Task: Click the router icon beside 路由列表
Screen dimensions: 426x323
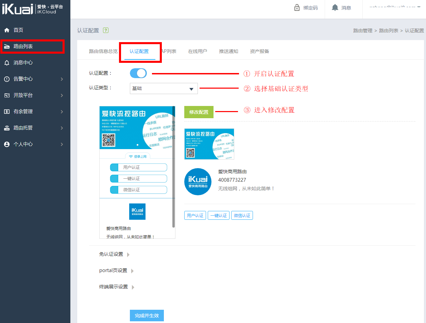Action: pos(7,47)
